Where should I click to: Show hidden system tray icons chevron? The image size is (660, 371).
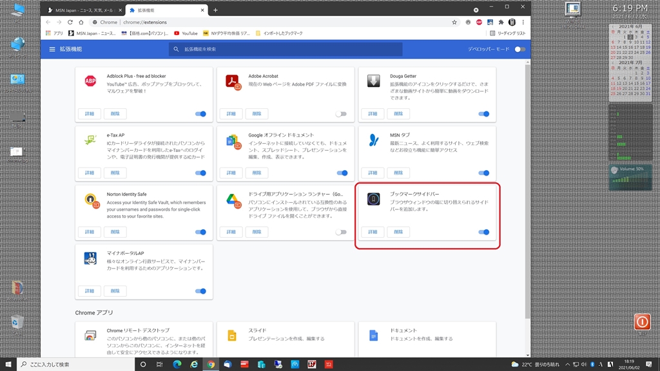[567, 365]
